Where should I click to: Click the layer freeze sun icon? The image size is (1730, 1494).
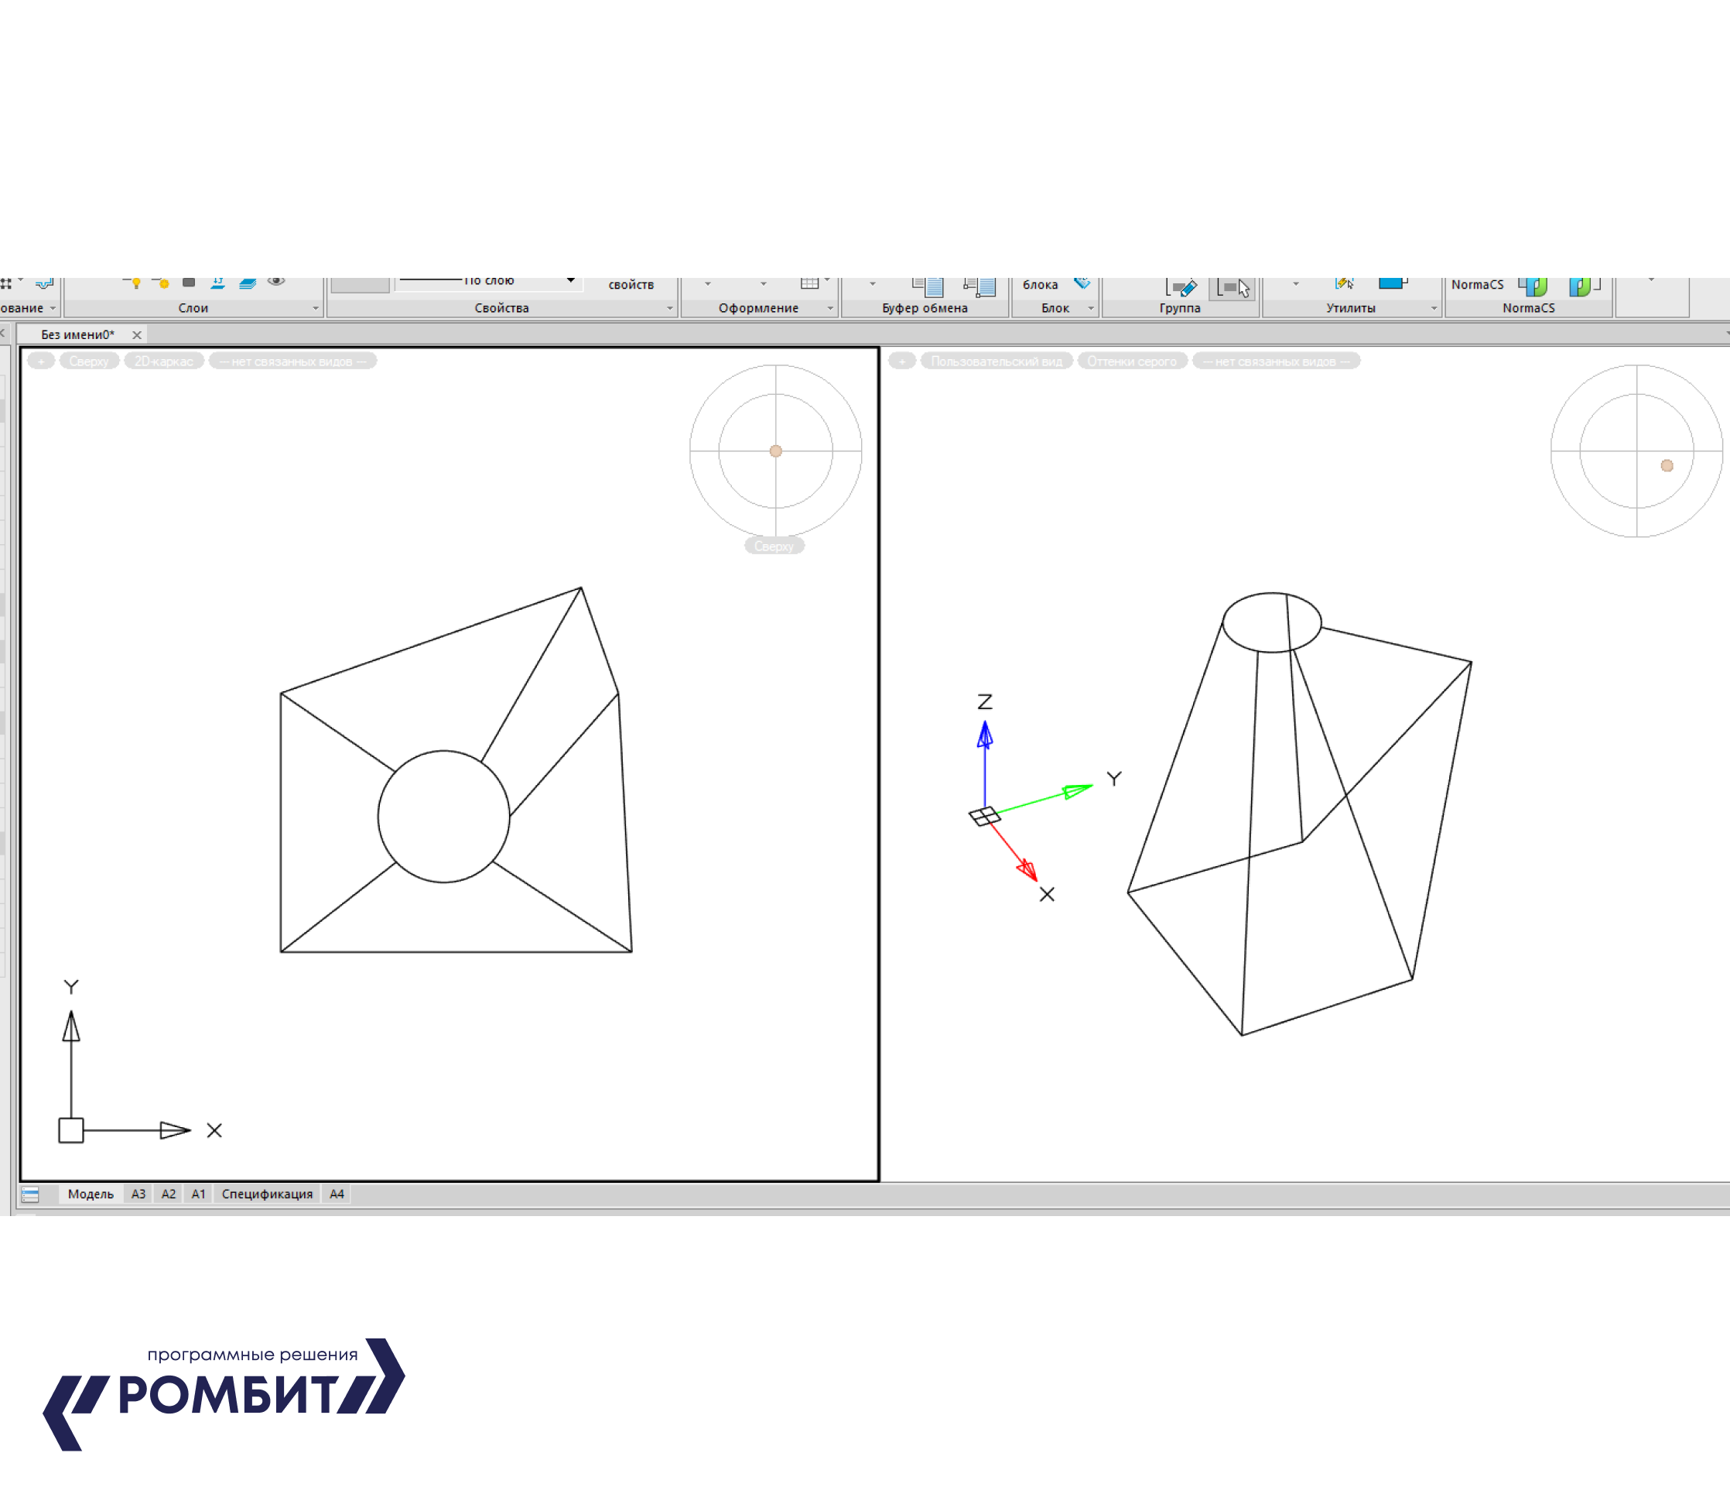pos(164,283)
